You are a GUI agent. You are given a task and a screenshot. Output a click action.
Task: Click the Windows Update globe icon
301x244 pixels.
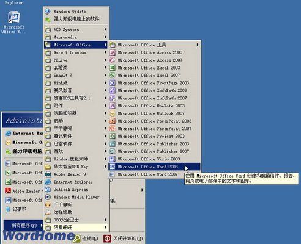(x=48, y=11)
